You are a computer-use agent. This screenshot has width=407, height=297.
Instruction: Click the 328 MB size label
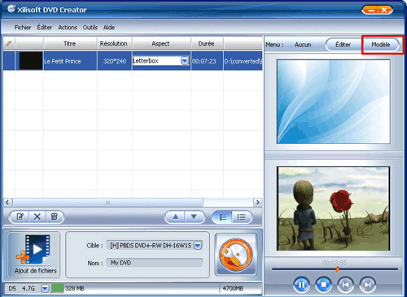pos(75,288)
